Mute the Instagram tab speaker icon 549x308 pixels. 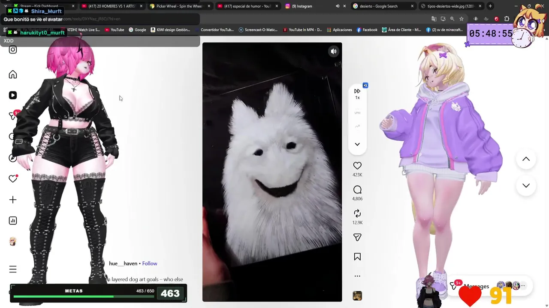point(337,6)
